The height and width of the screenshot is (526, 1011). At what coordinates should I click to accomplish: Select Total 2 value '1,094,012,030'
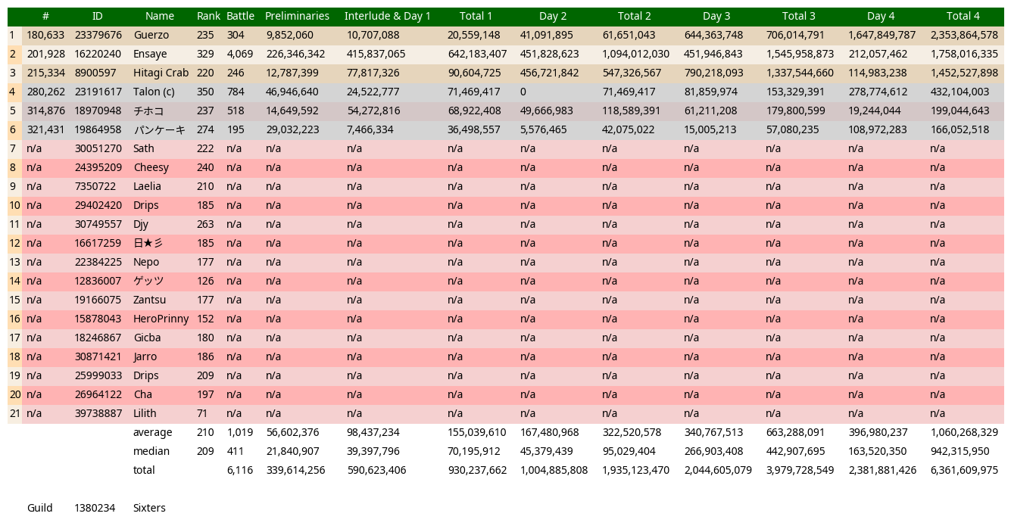pos(635,54)
